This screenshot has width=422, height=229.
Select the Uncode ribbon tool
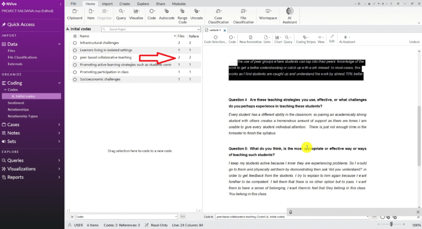[197, 14]
